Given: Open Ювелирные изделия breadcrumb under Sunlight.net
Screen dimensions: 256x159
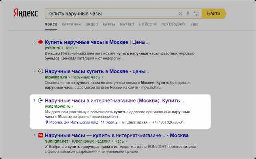Looking at the screenshot, I should (x=91, y=141).
